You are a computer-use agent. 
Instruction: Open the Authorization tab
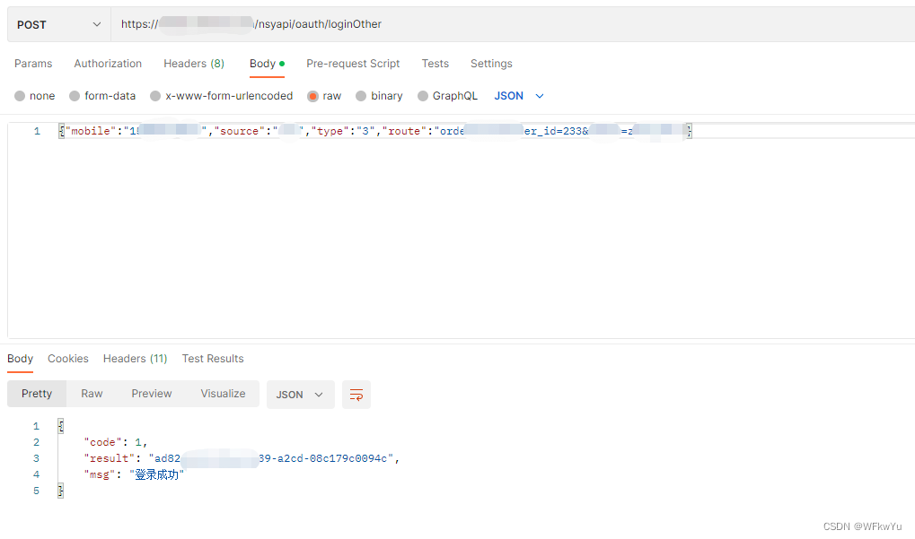pyautogui.click(x=108, y=64)
